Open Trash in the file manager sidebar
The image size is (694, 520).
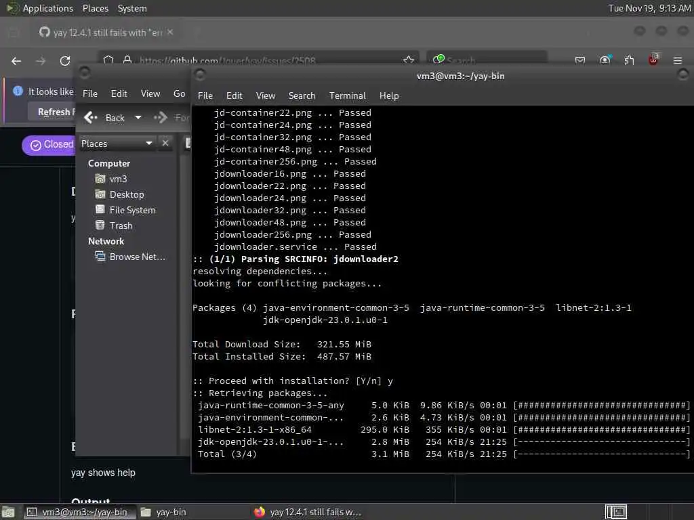pos(114,225)
